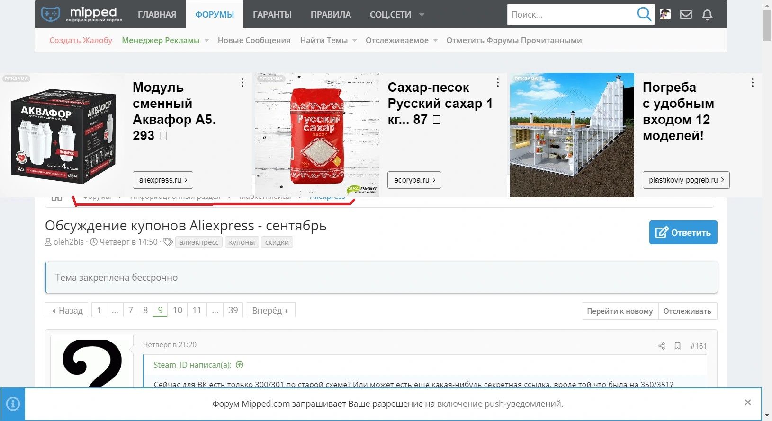Click the search input field
This screenshot has height=421, width=772.
pos(572,14)
